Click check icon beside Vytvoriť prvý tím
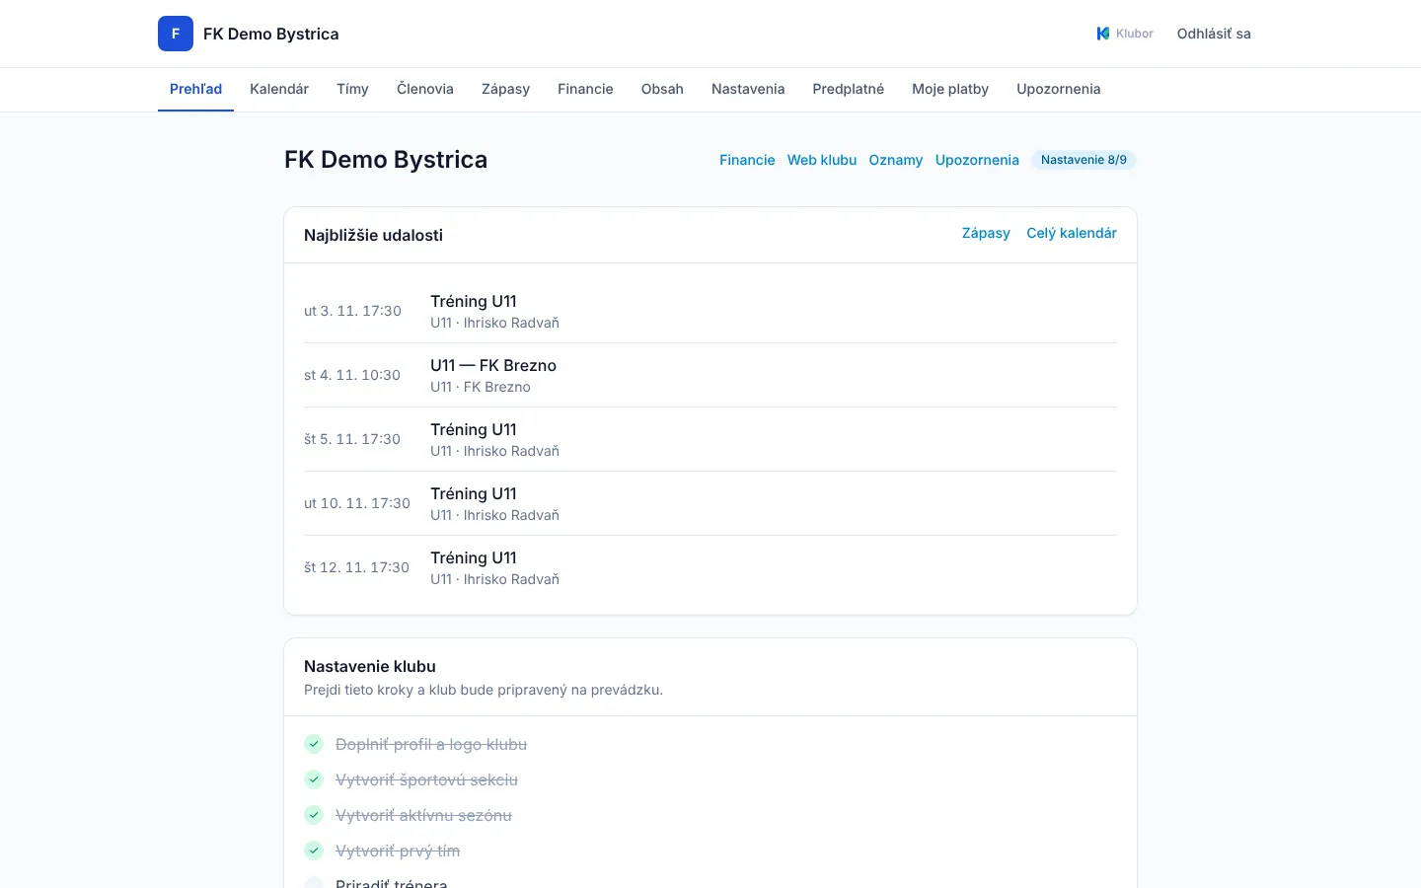This screenshot has width=1421, height=888. pyautogui.click(x=314, y=851)
